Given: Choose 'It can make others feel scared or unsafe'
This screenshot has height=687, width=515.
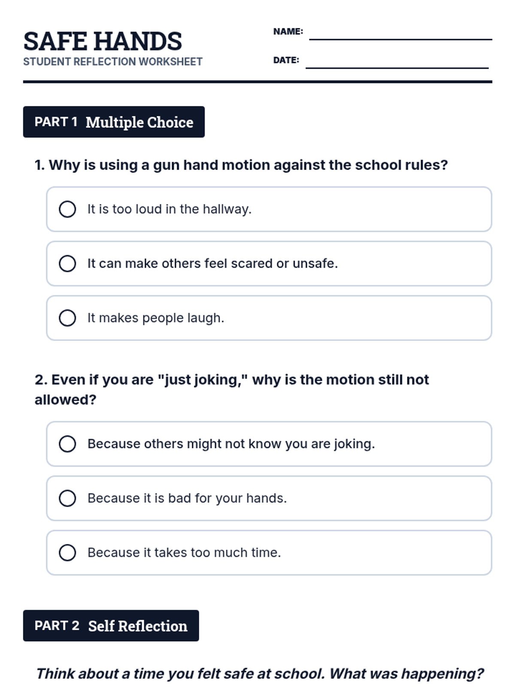Looking at the screenshot, I should (x=67, y=264).
